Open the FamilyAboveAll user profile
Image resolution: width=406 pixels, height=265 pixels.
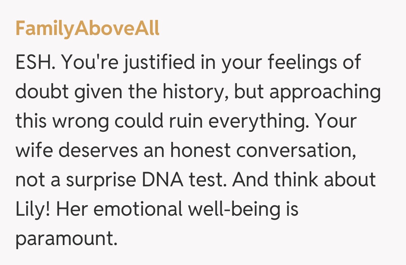87,29
